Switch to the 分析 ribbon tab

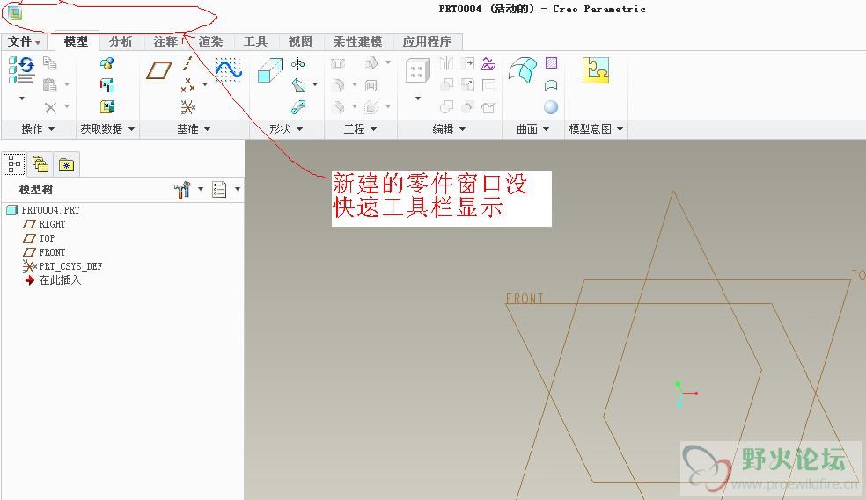121,41
